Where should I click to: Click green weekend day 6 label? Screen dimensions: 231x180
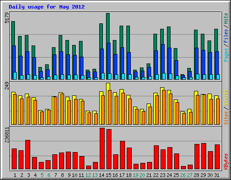point(49,175)
